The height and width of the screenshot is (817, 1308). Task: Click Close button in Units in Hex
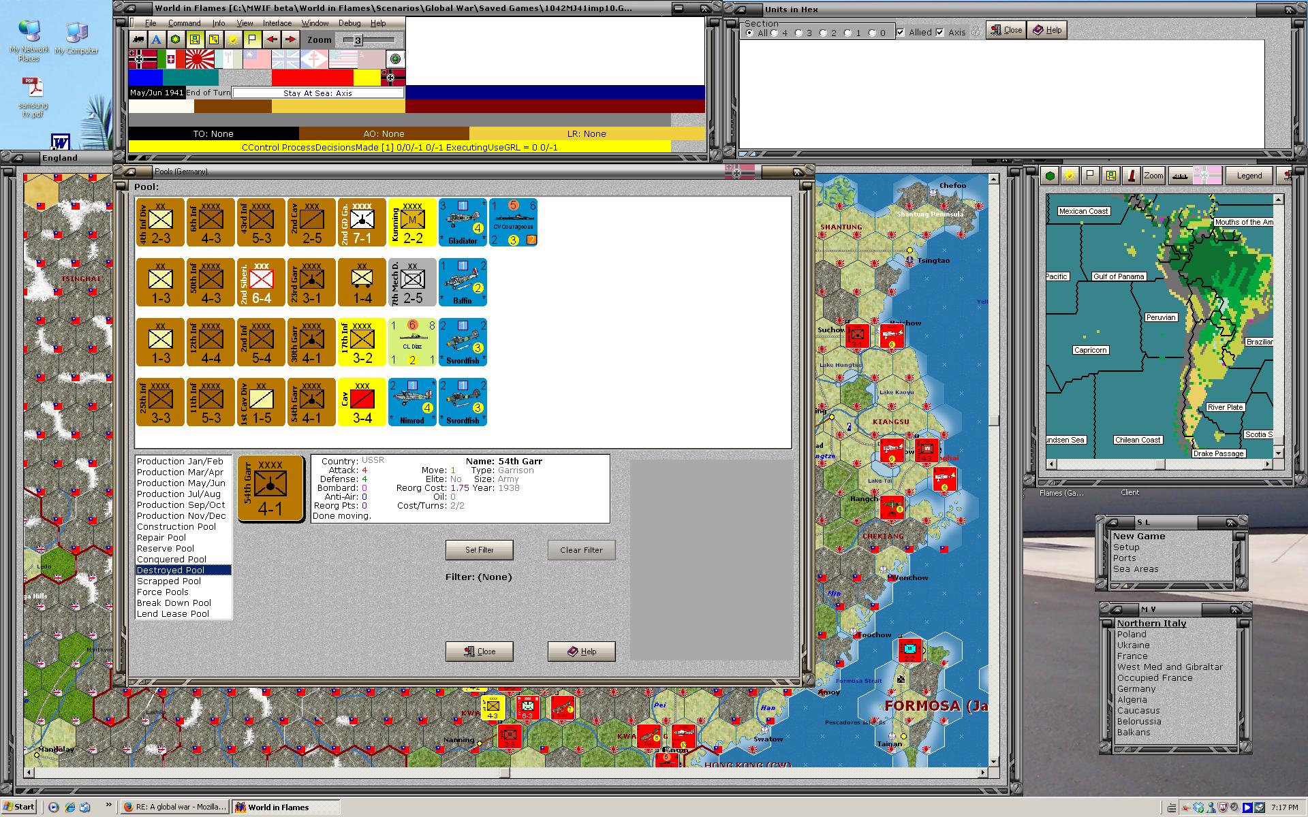point(1006,30)
